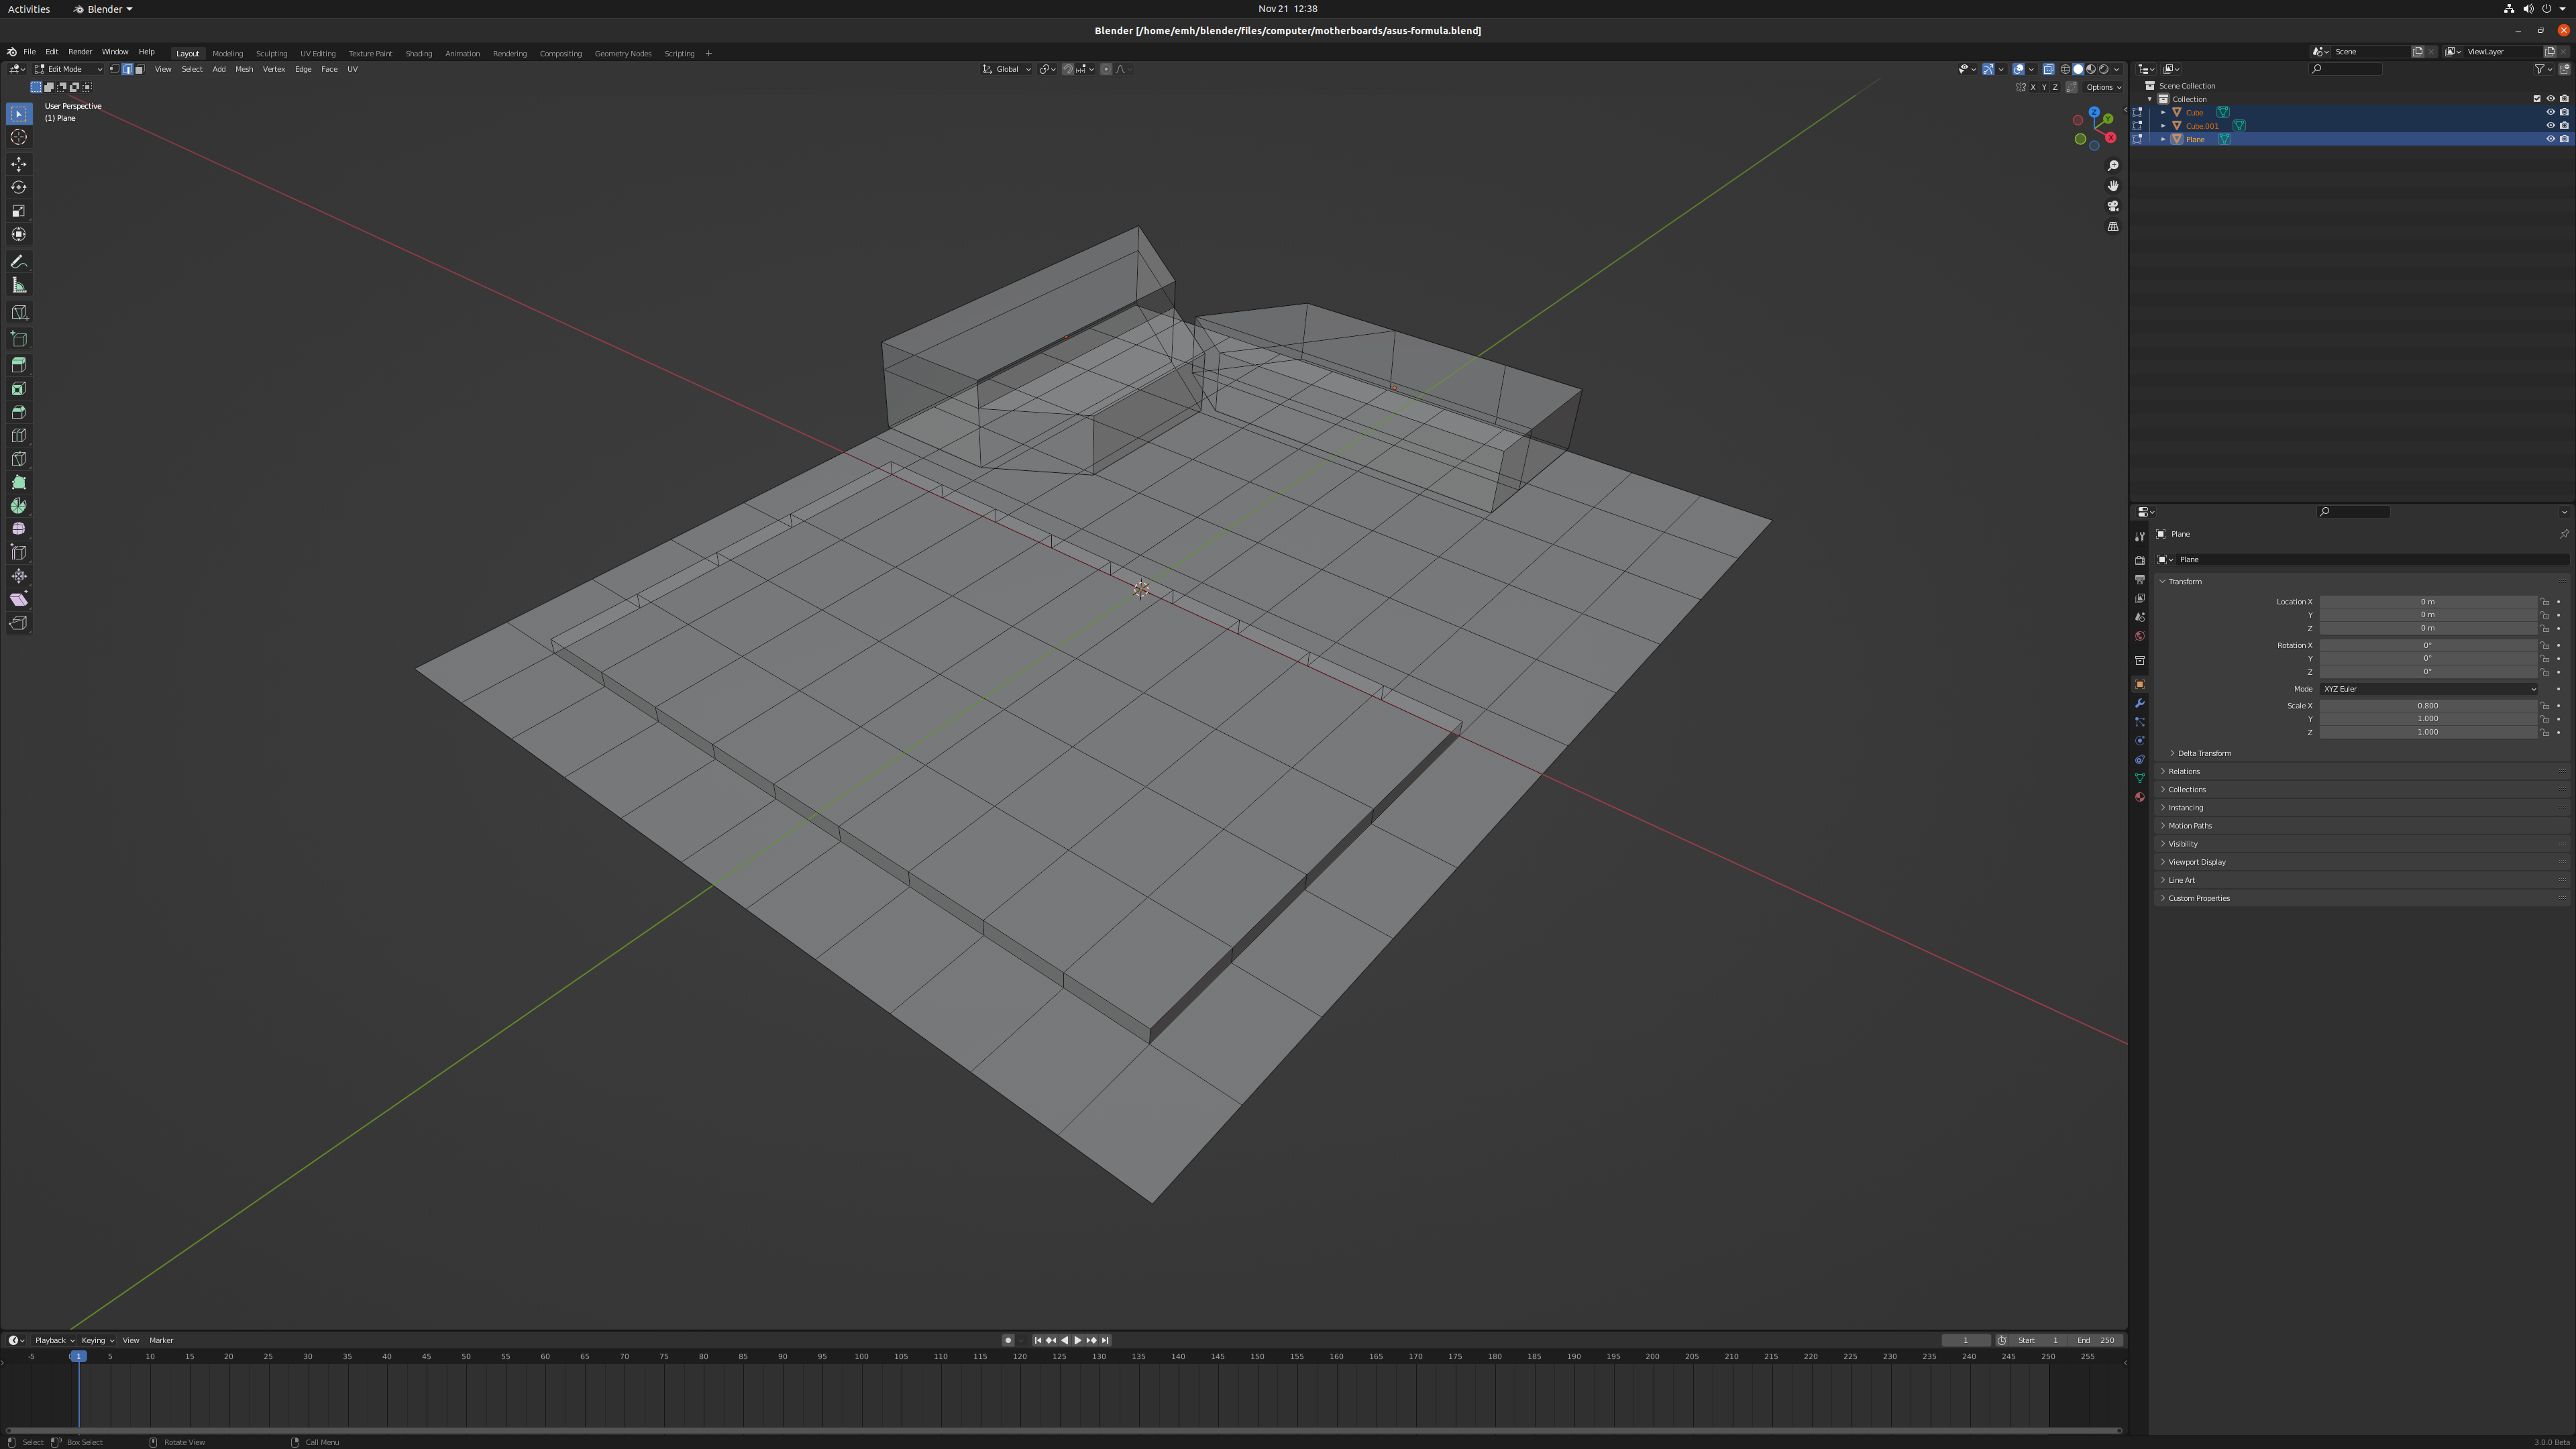The image size is (2576, 1449).
Task: Open the Material properties tab
Action: (2140, 797)
